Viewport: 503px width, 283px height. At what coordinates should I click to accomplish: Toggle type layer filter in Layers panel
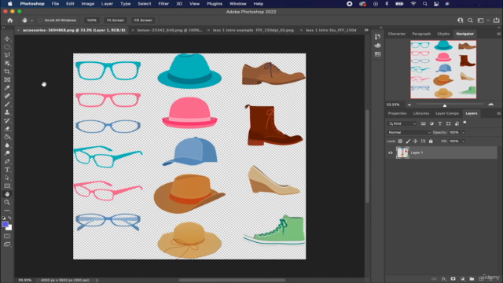[440, 123]
